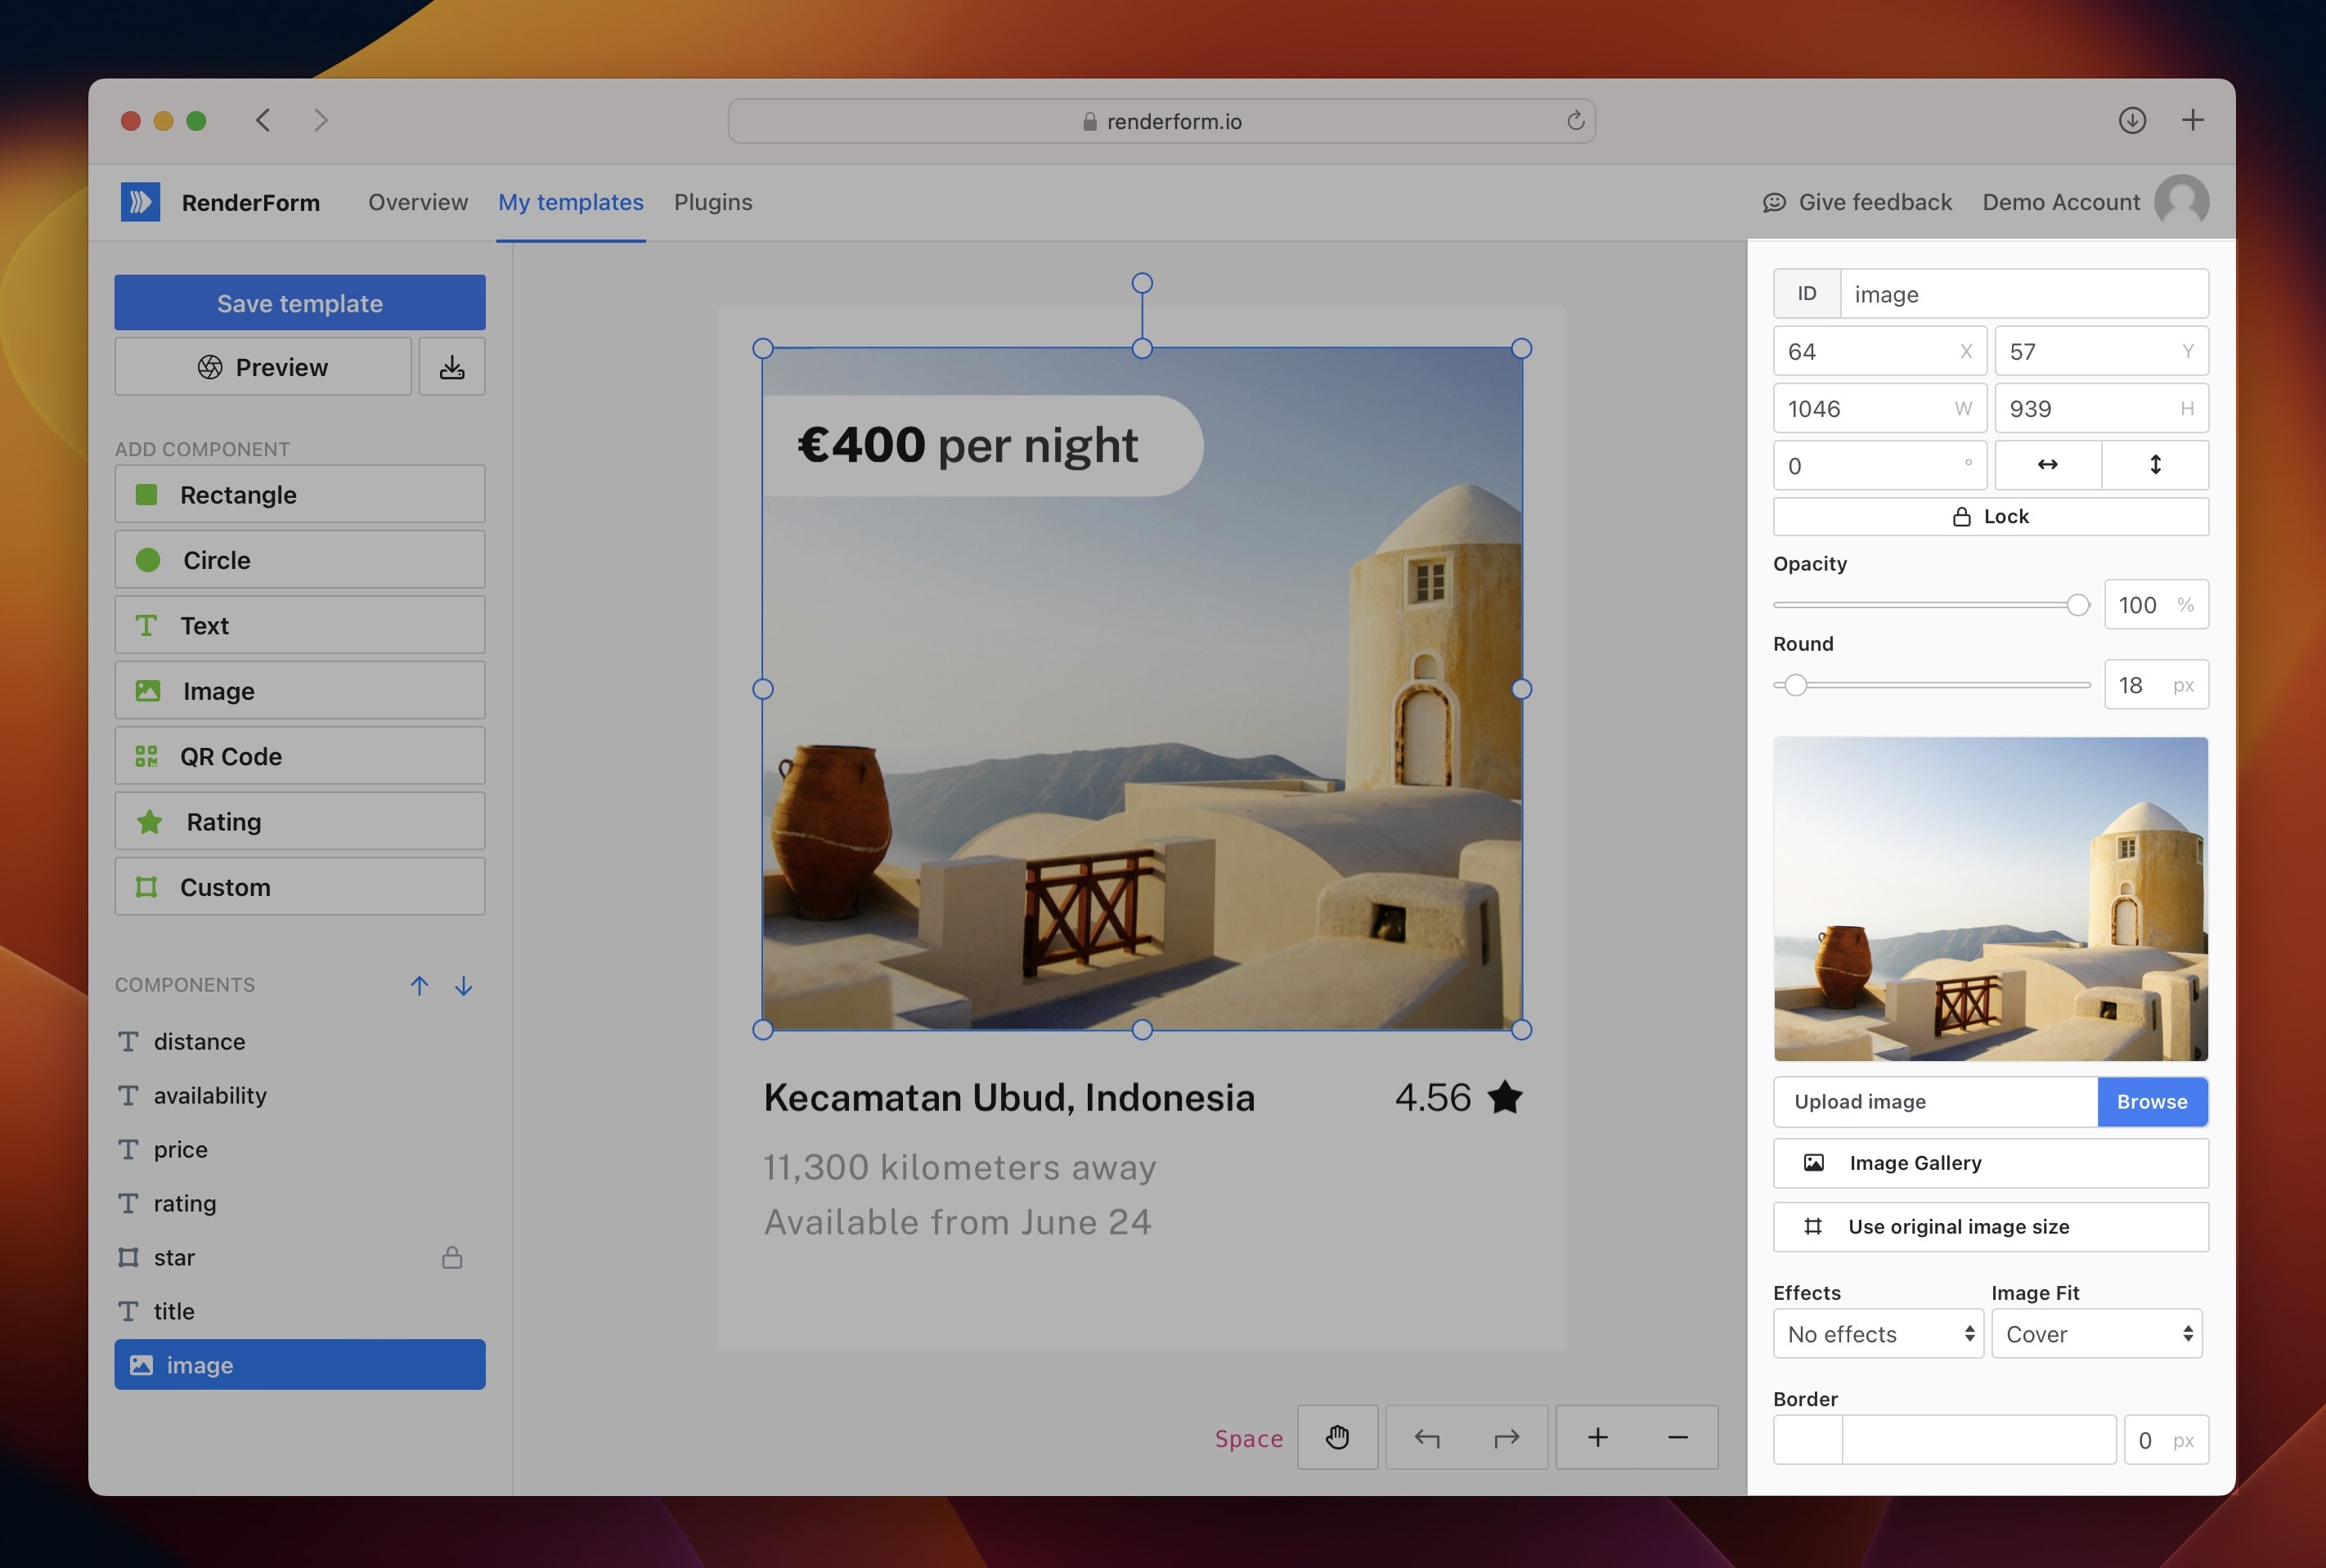The image size is (2326, 1568).
Task: Open the Image Fit dropdown
Action: point(2097,1334)
